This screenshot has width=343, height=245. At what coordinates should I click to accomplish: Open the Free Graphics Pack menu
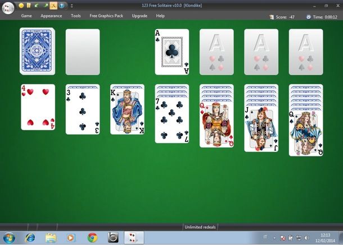[106, 16]
